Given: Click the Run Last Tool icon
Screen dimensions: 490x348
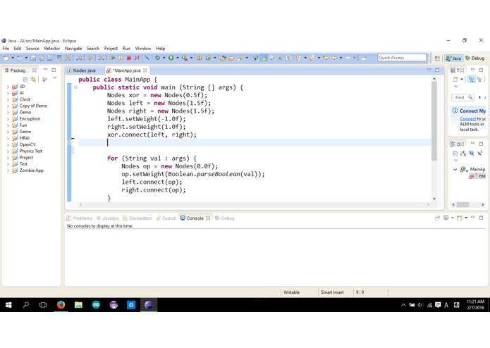Looking at the screenshot, I should pyautogui.click(x=185, y=58).
